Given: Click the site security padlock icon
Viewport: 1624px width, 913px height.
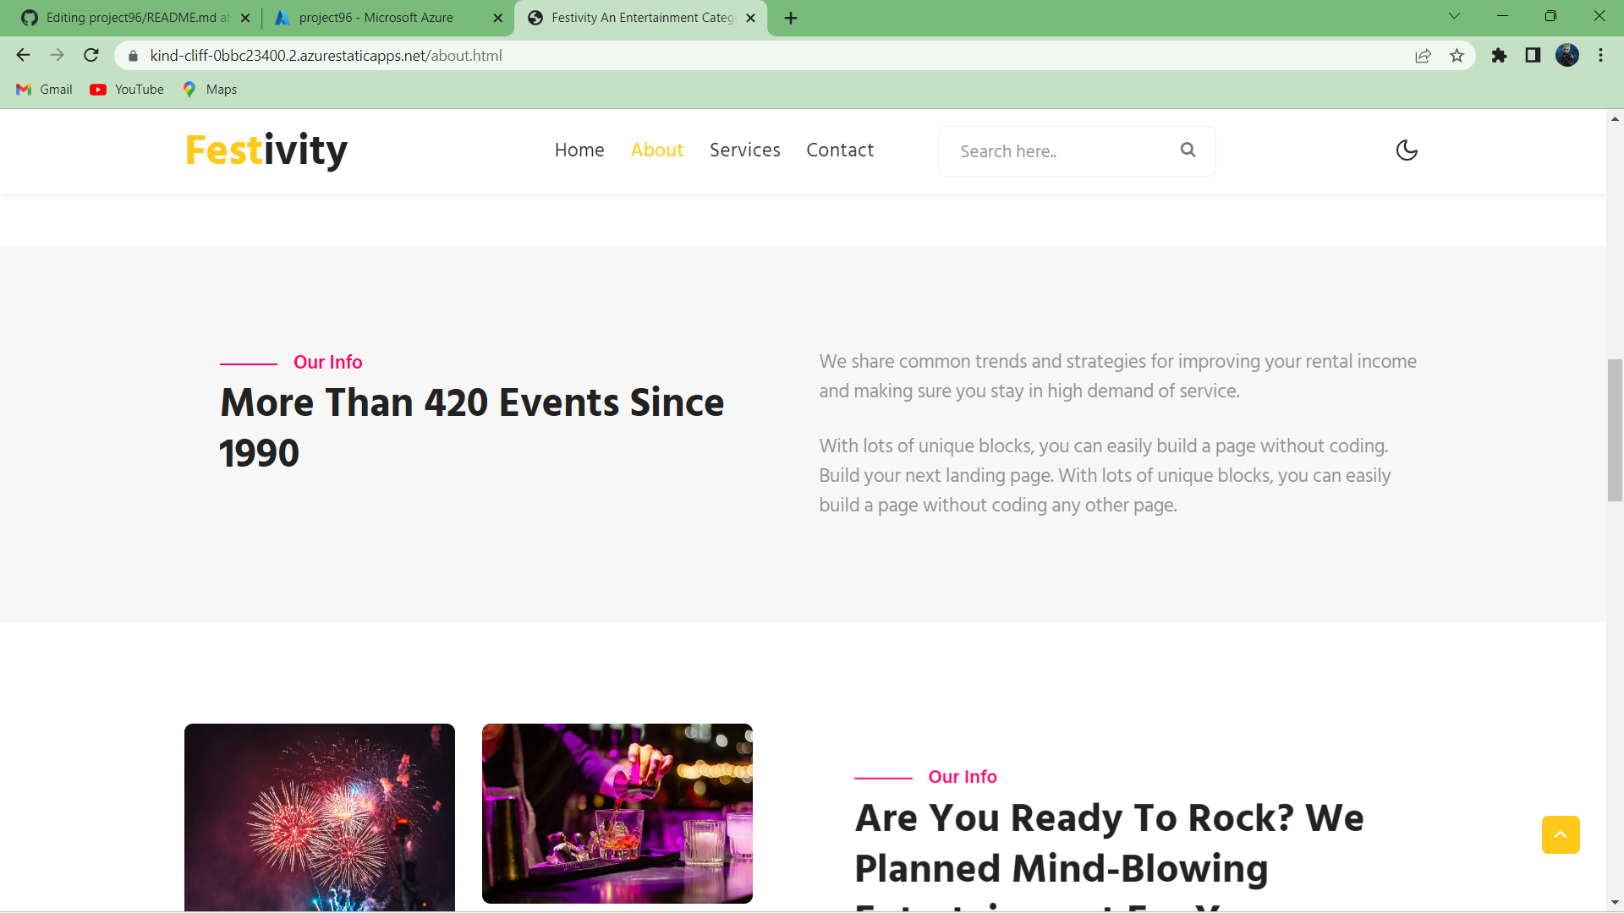Looking at the screenshot, I should pos(132,55).
